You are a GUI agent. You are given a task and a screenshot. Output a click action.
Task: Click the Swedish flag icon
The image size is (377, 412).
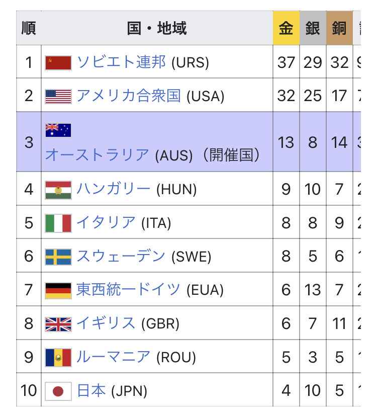pyautogui.click(x=58, y=257)
